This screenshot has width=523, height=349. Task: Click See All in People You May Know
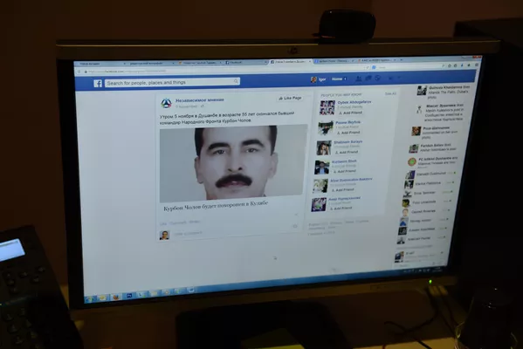click(390, 93)
